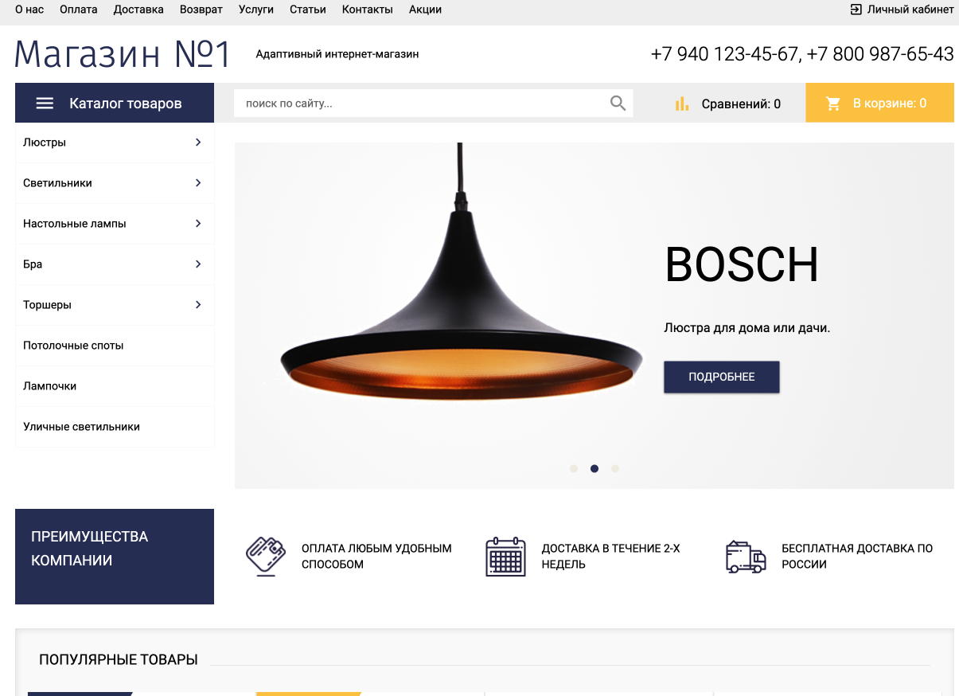959x696 pixels.
Task: Open Сравнений: 0 comparison list
Action: tap(728, 104)
